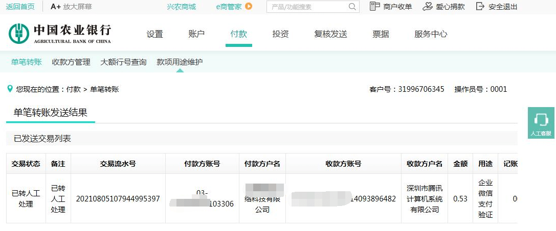
Task: Click the 安全退出 exit icon
Action: [480, 6]
